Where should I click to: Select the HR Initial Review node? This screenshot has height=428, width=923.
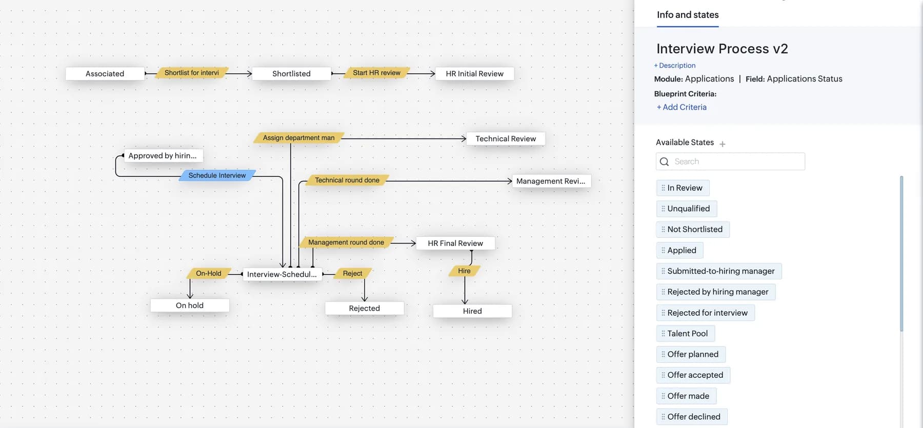tap(475, 74)
